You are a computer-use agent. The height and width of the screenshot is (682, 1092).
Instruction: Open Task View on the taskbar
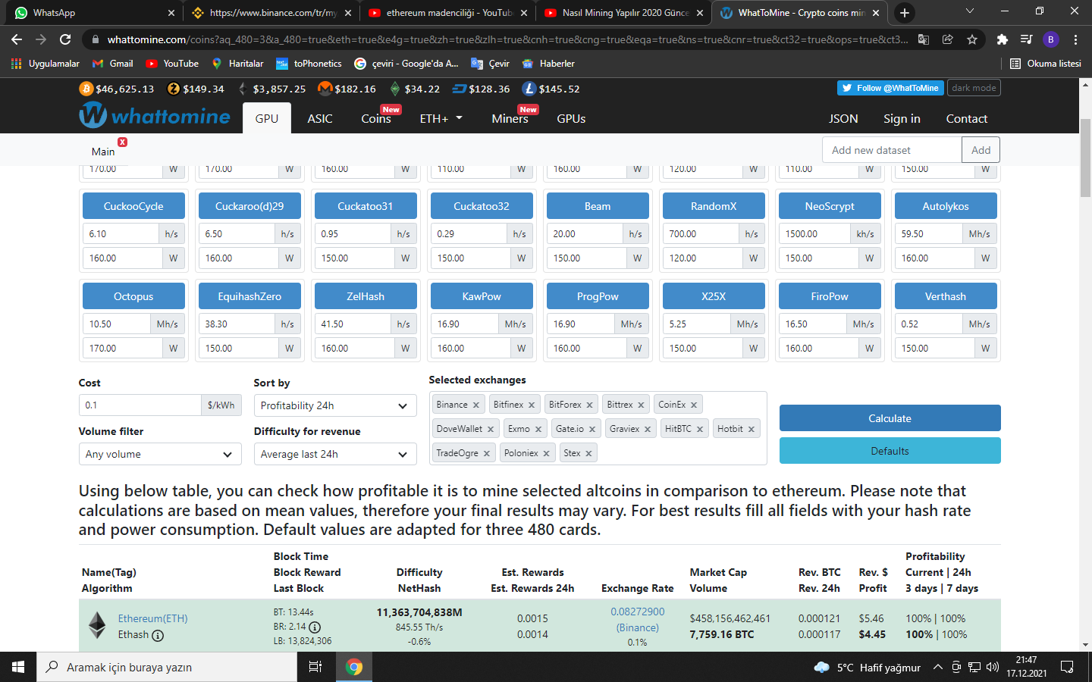point(315,667)
